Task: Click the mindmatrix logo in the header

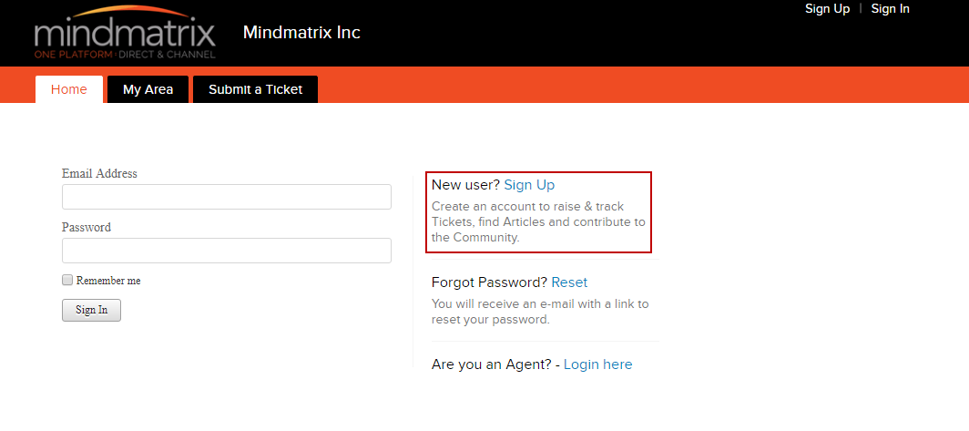Action: pos(125,32)
